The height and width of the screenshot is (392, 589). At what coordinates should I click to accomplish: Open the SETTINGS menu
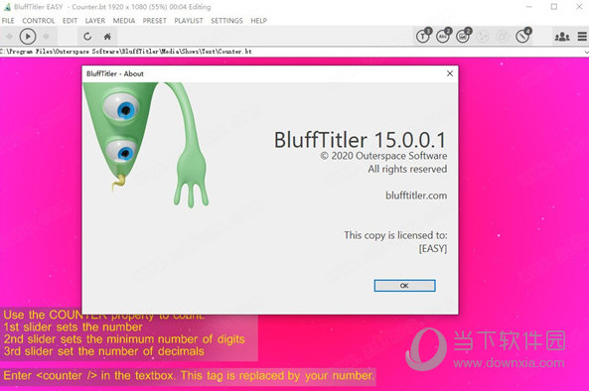click(x=226, y=21)
